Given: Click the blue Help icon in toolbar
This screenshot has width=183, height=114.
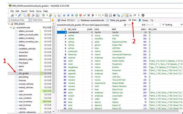Looking at the screenshot, I should tap(64, 15).
